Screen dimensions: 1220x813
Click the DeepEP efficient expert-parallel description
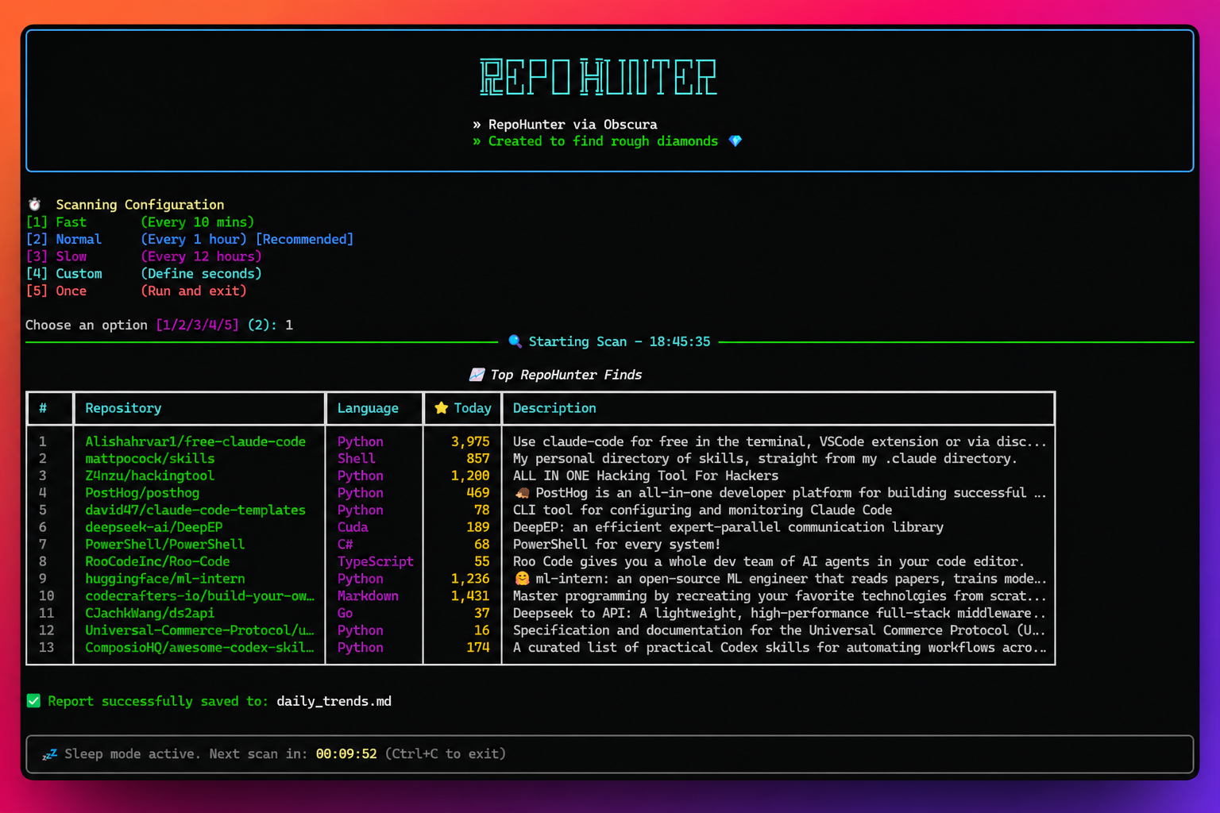pos(728,527)
